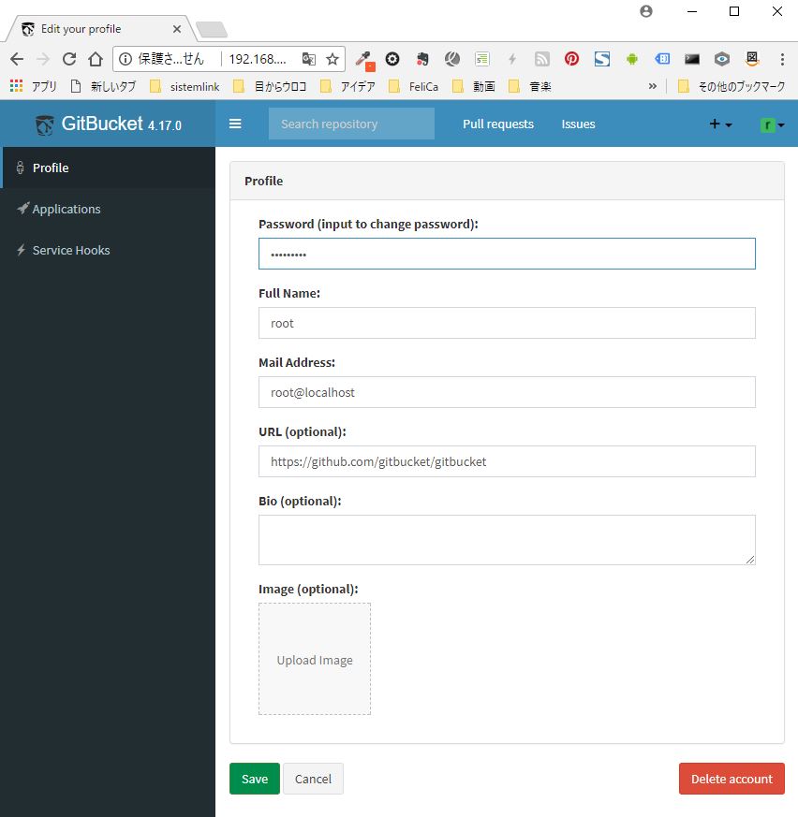Open the browser home page

pyautogui.click(x=96, y=59)
